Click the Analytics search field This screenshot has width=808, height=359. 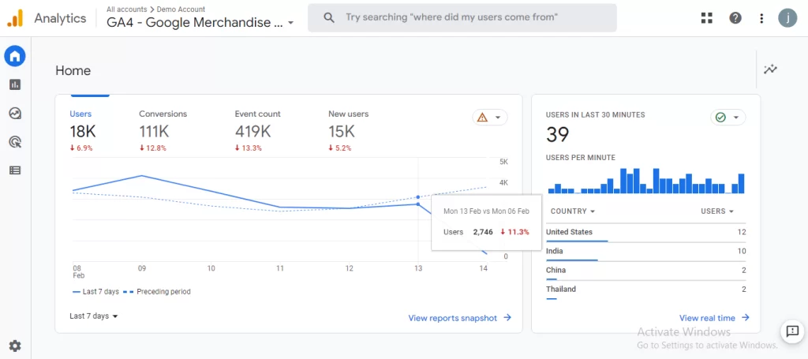pyautogui.click(x=462, y=17)
